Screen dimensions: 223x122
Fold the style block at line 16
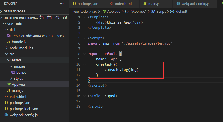[85, 96]
